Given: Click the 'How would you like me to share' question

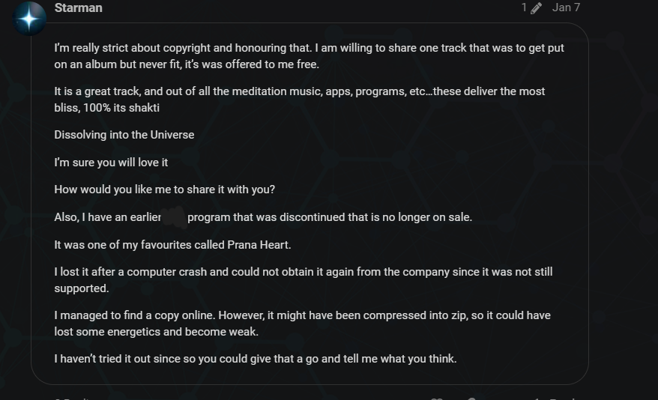Looking at the screenshot, I should tap(165, 190).
